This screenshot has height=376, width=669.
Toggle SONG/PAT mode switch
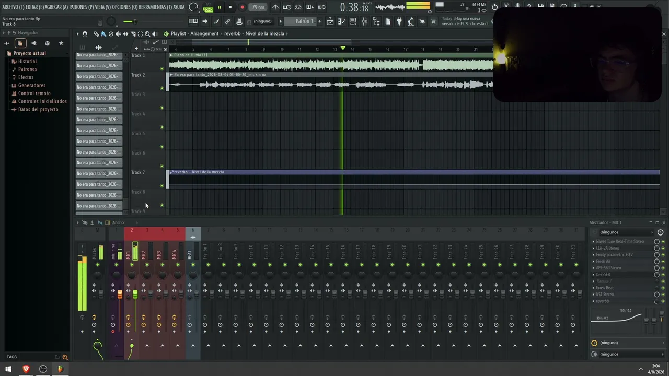pyautogui.click(x=208, y=7)
